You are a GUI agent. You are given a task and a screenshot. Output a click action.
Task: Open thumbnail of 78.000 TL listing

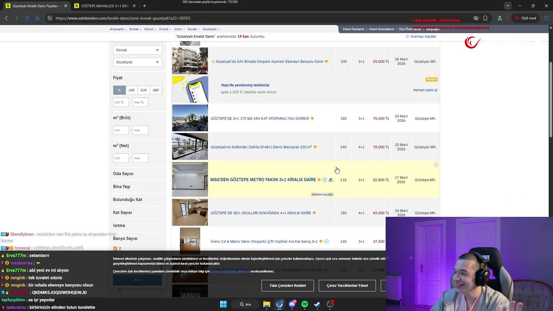pyautogui.click(x=190, y=147)
